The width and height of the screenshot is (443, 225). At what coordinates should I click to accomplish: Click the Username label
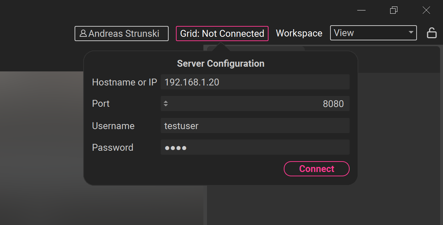click(113, 126)
